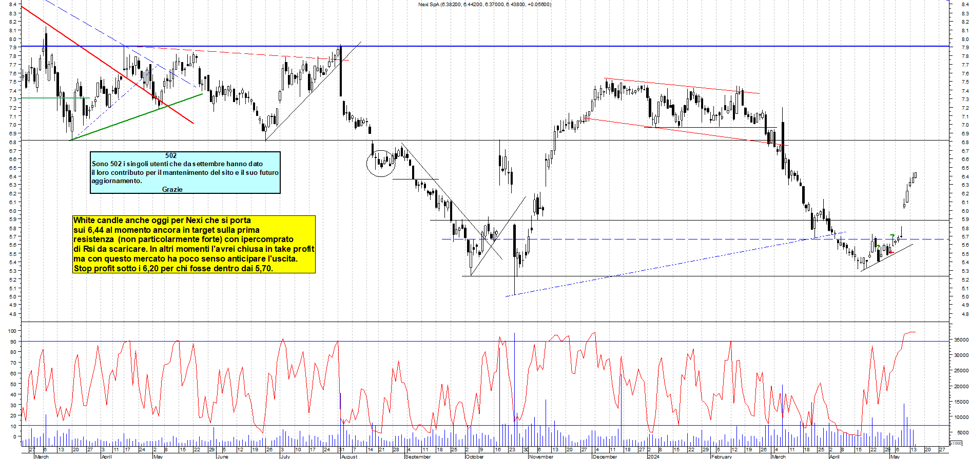Click the "35000" volume axis label
Screen dimensions: 970x459
961,340
